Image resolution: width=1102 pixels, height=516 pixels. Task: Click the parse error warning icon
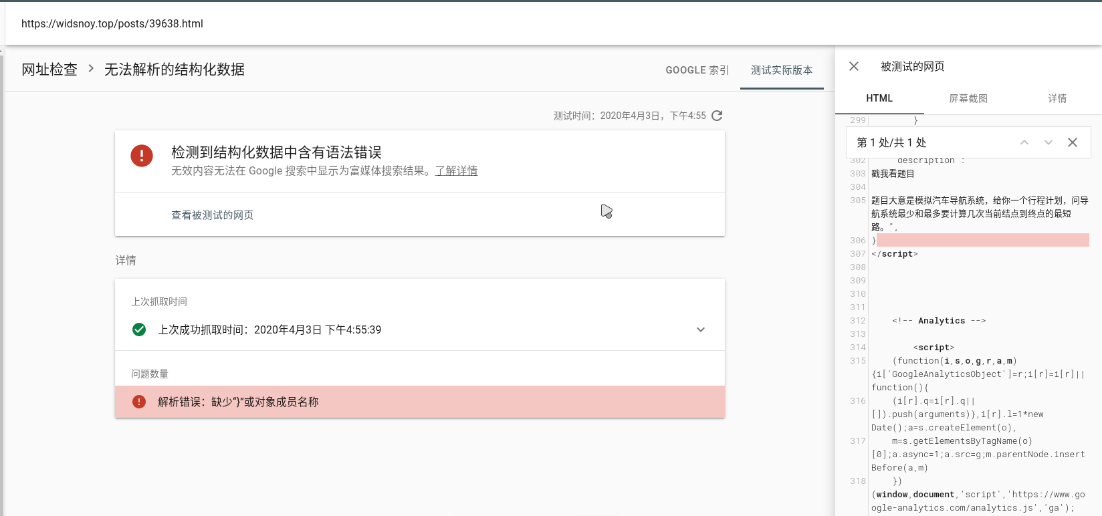tap(139, 402)
